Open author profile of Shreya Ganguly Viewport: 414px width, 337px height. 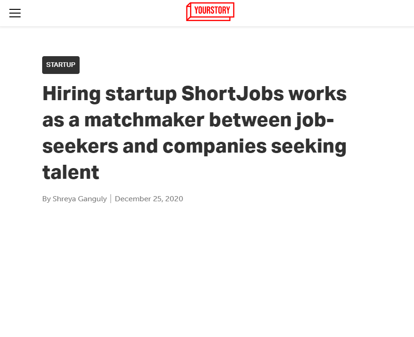pyautogui.click(x=79, y=198)
